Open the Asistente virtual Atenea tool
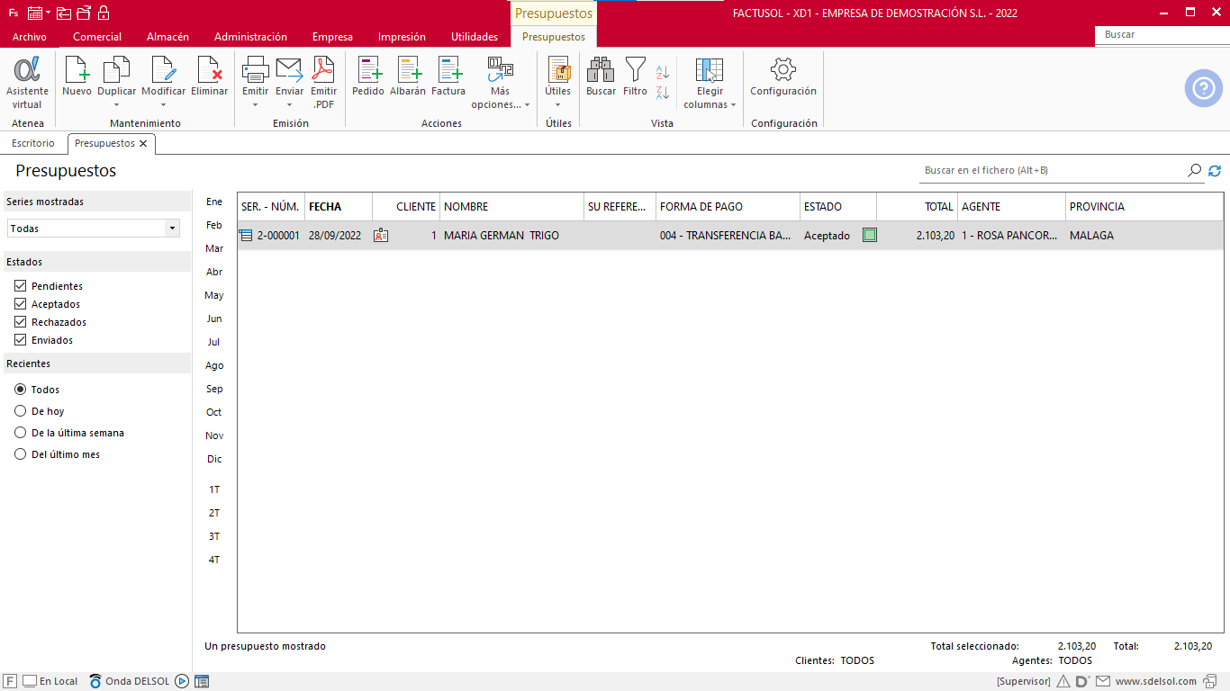 27,83
